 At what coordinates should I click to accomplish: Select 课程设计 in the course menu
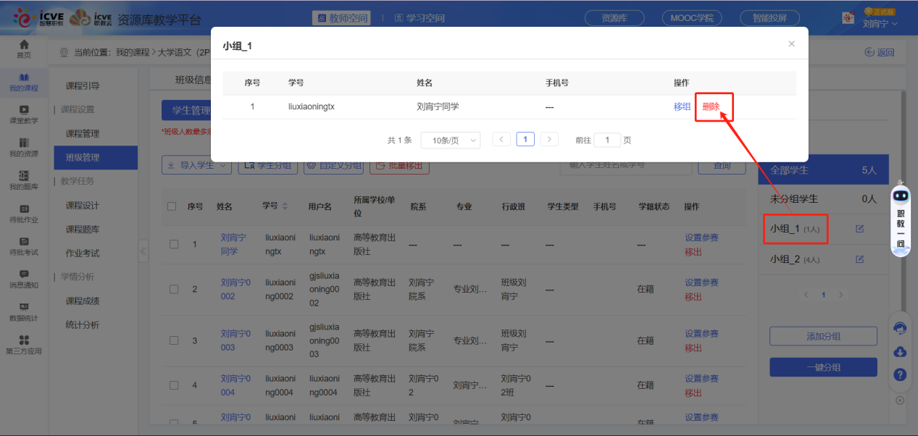83,206
